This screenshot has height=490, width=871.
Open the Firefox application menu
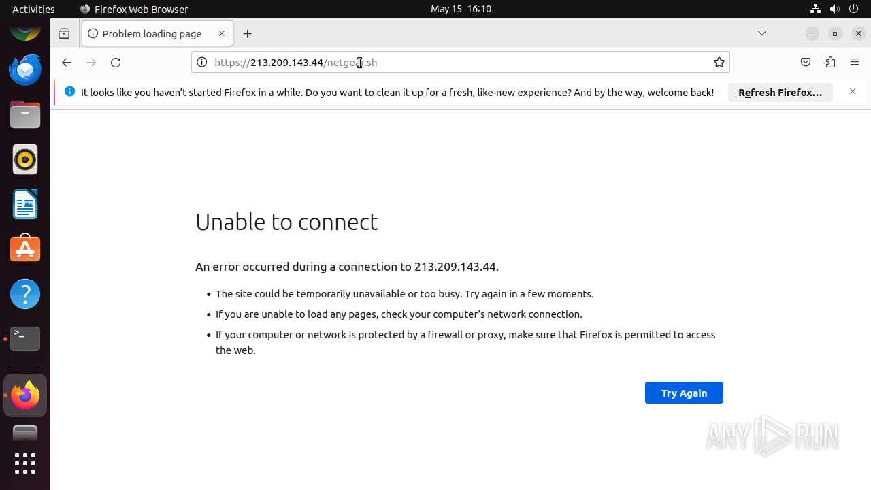tap(855, 62)
